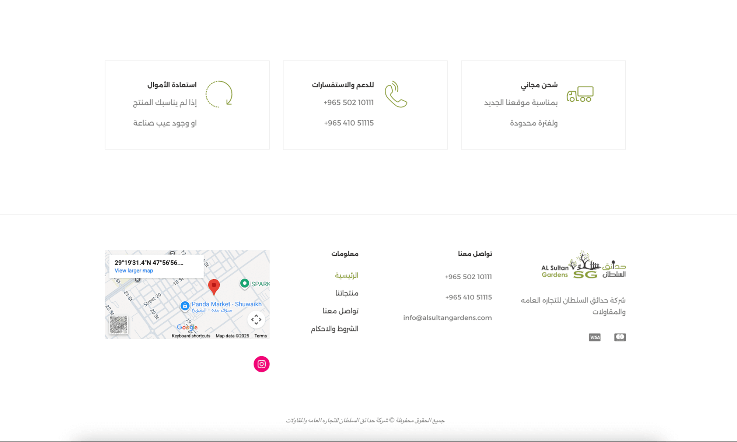
Task: Select the red location pin on the map
Action: click(214, 285)
